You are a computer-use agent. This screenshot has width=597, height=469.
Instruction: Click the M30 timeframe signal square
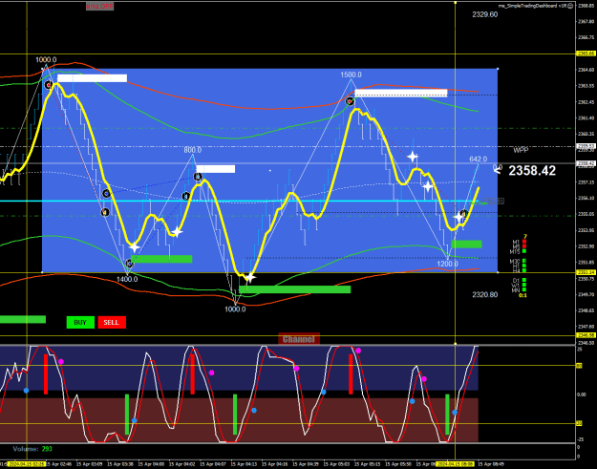click(x=524, y=261)
